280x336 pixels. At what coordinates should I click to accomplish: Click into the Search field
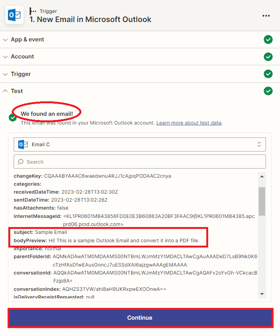pyautogui.click(x=144, y=162)
